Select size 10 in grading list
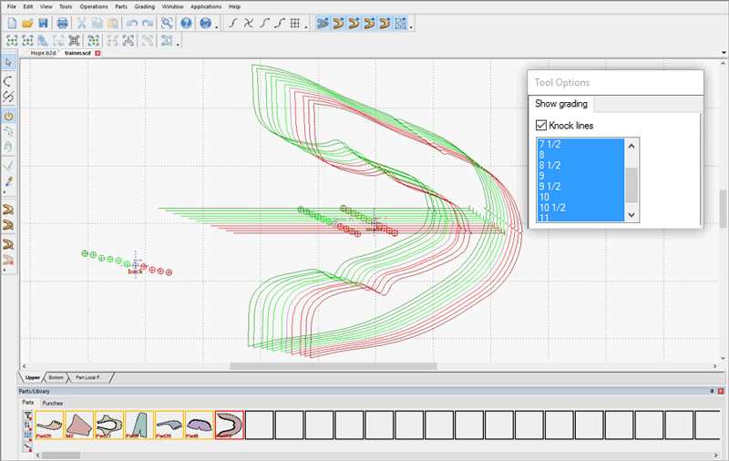Image resolution: width=729 pixels, height=461 pixels. (x=580, y=197)
